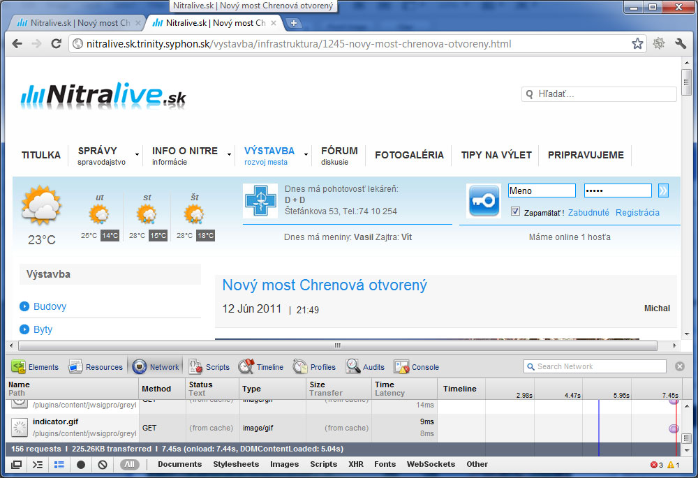Expand the INFO O NITRE dropdown arrow
The height and width of the screenshot is (478, 698).
pos(229,155)
